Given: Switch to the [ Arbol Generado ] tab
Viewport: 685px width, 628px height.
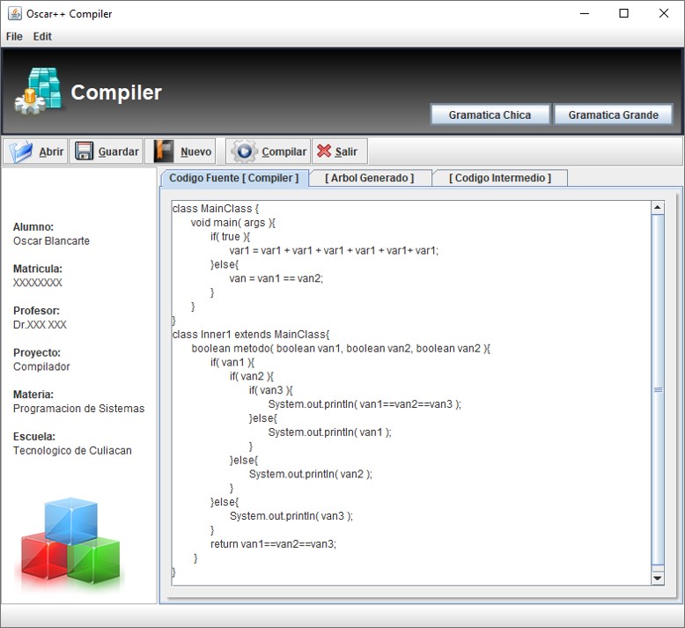Looking at the screenshot, I should click(370, 178).
